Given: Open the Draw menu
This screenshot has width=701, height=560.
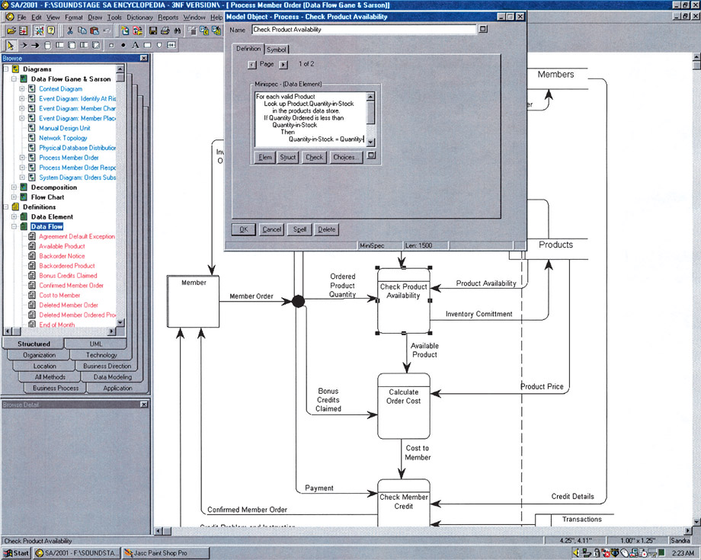Looking at the screenshot, I should [94, 18].
